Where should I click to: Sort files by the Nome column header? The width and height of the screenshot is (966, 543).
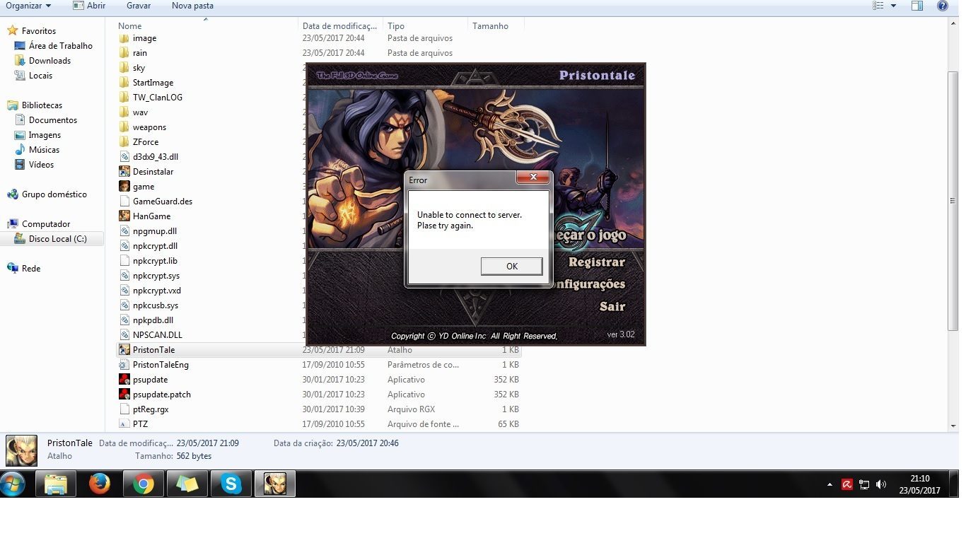(x=130, y=26)
